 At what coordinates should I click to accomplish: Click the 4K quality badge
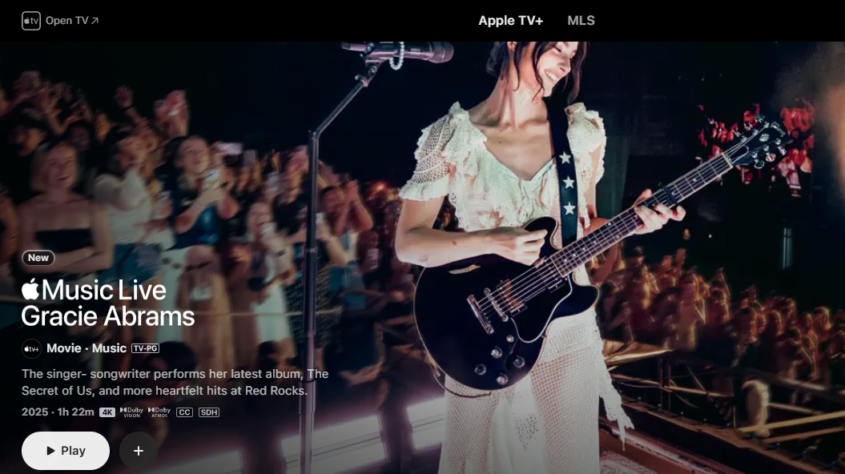pos(107,412)
